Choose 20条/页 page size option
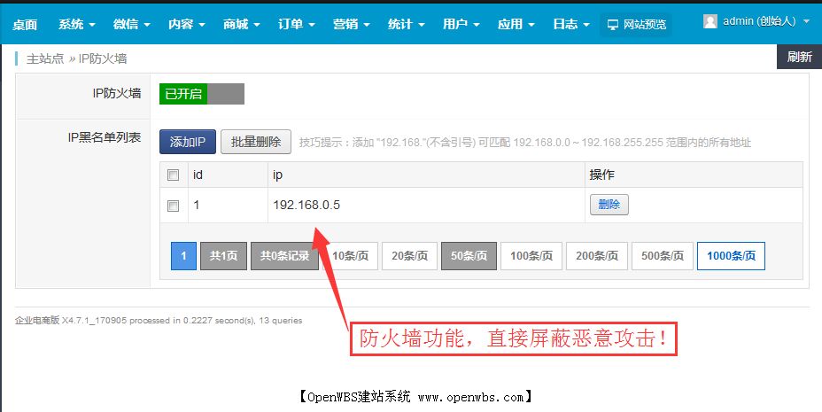 click(409, 255)
